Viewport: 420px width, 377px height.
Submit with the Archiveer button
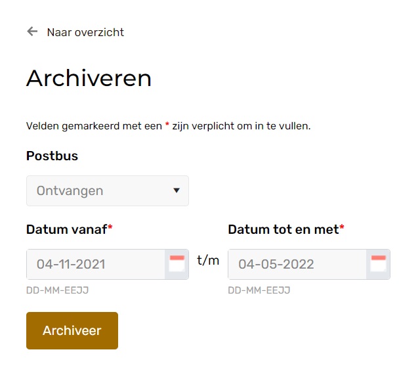pyautogui.click(x=72, y=330)
